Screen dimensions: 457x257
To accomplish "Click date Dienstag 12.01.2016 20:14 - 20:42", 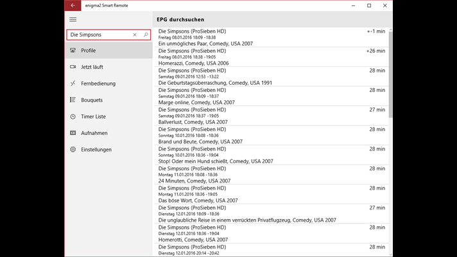I will click(189, 253).
